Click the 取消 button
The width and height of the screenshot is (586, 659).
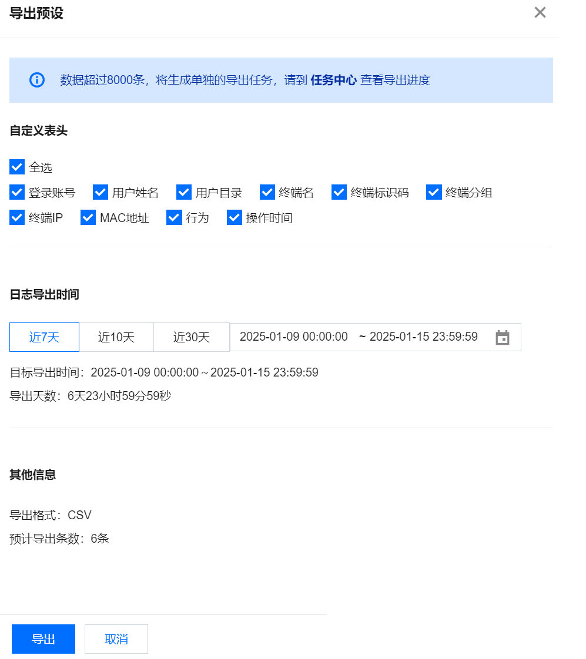coord(116,639)
